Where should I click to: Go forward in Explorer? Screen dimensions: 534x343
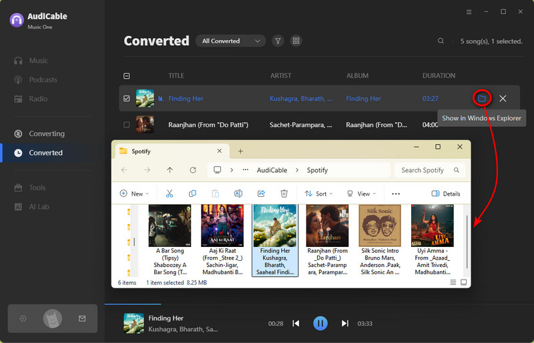[147, 170]
